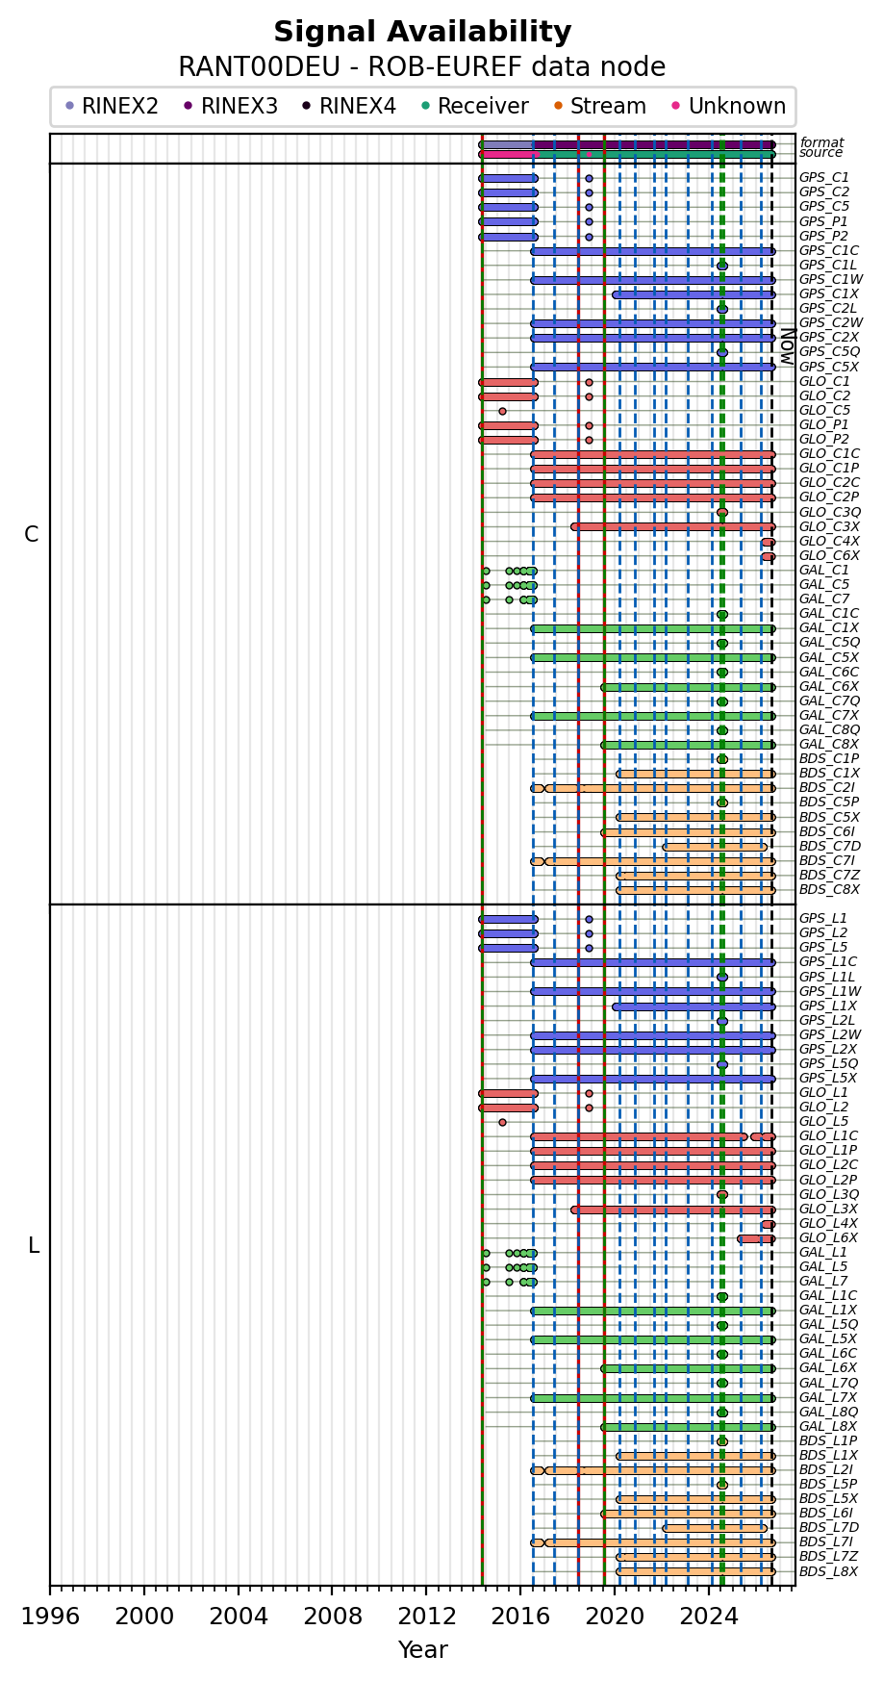Click the BDS_L8X row label
The height and width of the screenshot is (1681, 883).
pyautogui.click(x=828, y=1572)
